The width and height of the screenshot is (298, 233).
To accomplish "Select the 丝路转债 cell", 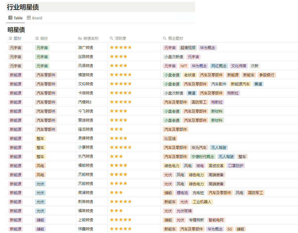I will pyautogui.click(x=92, y=56).
